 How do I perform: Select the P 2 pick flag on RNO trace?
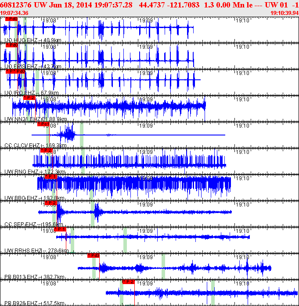[47, 150]
